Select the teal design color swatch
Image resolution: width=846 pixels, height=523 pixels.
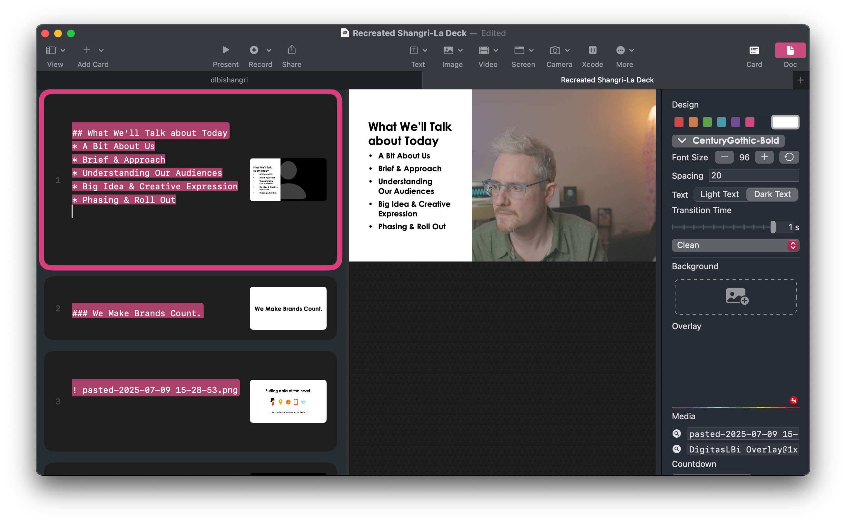721,122
